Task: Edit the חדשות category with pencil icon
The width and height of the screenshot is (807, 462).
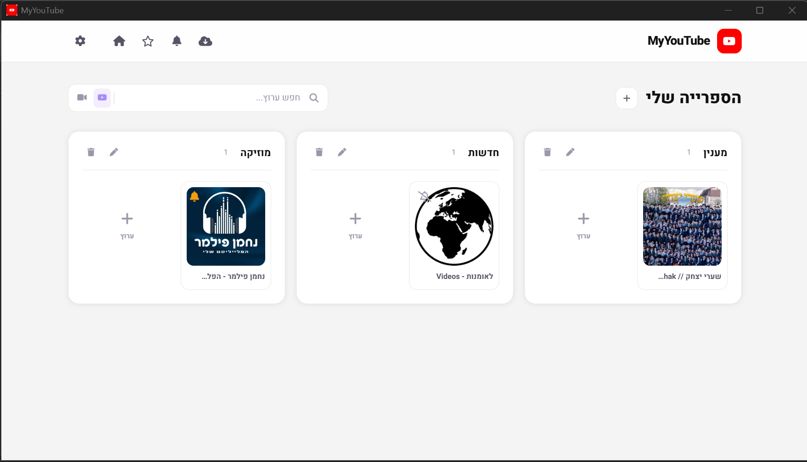Action: (x=342, y=152)
